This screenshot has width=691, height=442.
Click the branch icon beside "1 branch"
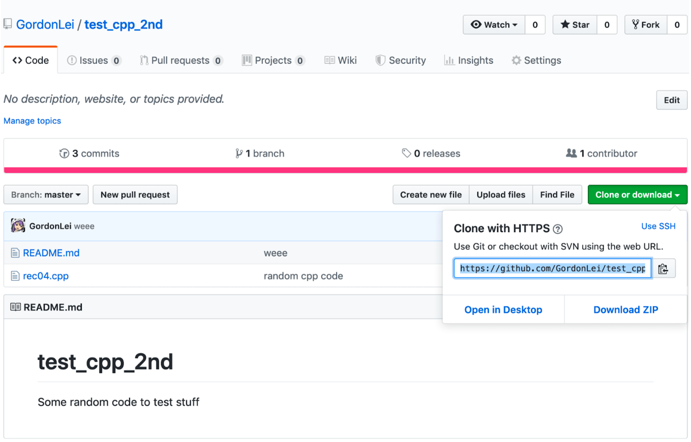[239, 153]
